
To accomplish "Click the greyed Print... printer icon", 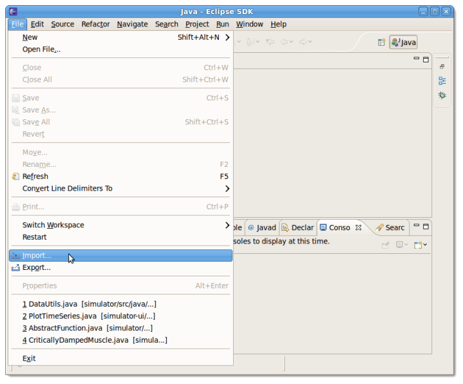I will coord(16,207).
